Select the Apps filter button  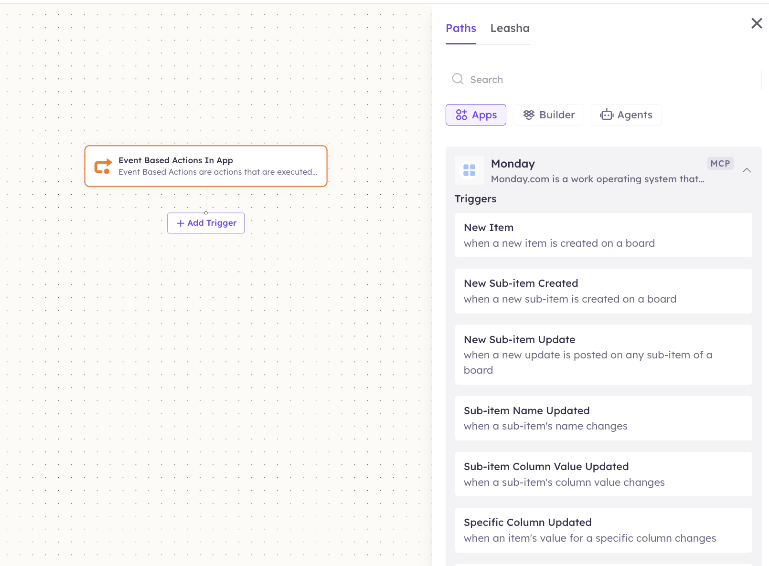pos(476,115)
